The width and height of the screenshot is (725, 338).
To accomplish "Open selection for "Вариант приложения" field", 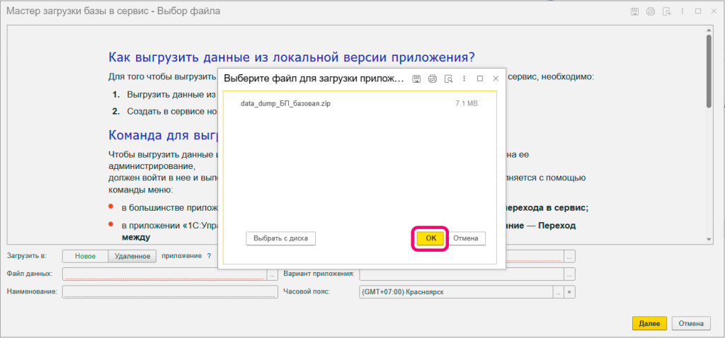I will [570, 274].
